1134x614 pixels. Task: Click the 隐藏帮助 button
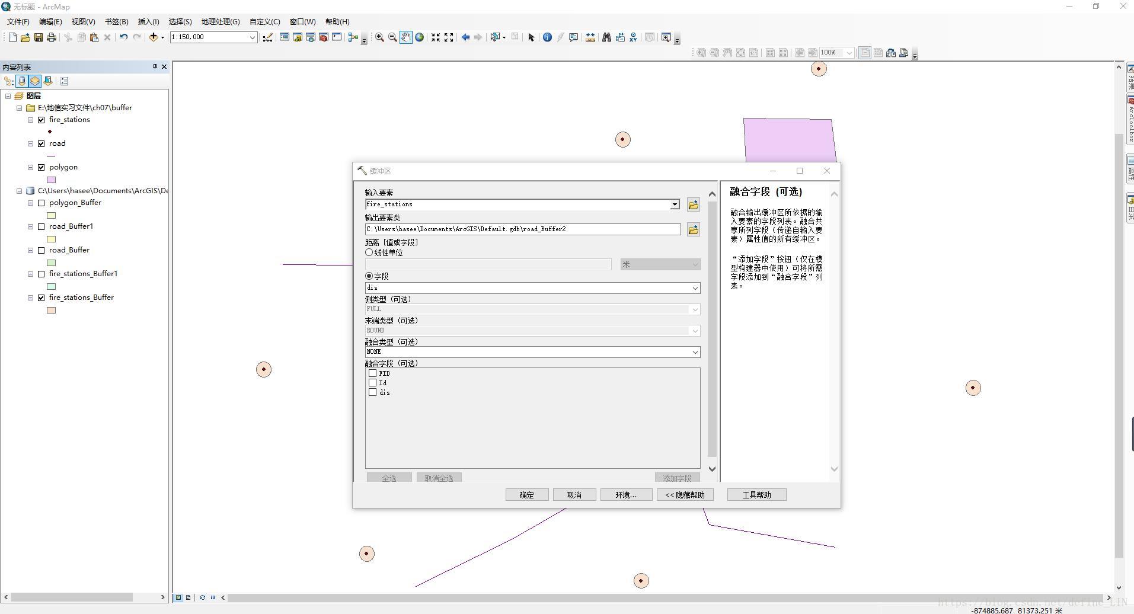[685, 495]
